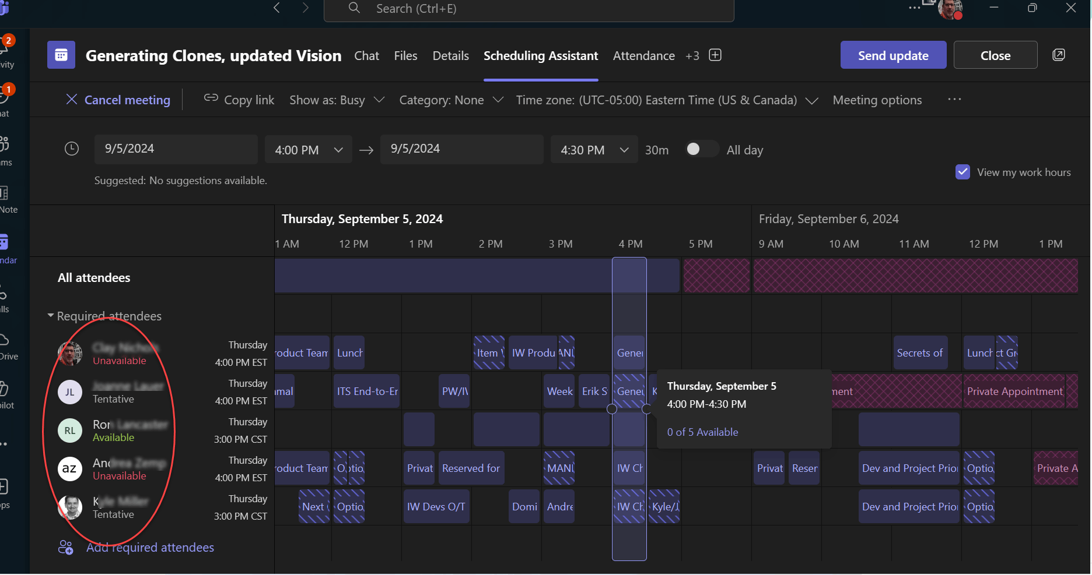Open the Category: None dropdown
Image resolution: width=1092 pixels, height=575 pixels.
(x=499, y=100)
